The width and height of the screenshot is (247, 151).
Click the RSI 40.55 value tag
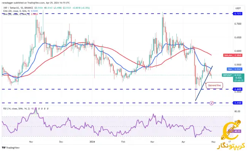(x=235, y=131)
